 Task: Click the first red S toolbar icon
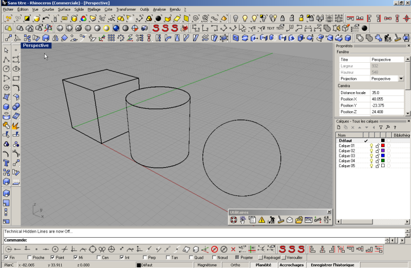156,28
